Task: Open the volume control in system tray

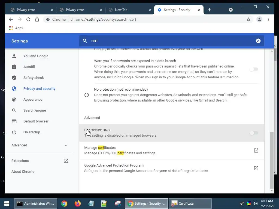Action: click(x=255, y=204)
